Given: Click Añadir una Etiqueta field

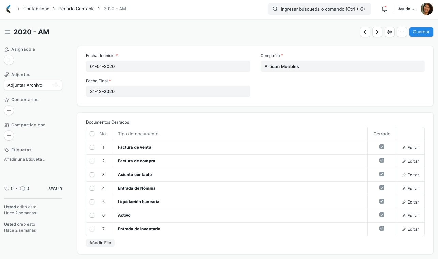Looking at the screenshot, I should [x=25, y=159].
